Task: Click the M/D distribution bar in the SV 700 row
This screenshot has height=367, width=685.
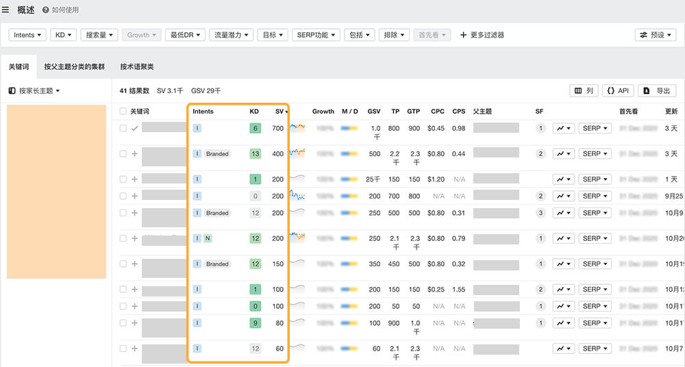Action: [349, 128]
